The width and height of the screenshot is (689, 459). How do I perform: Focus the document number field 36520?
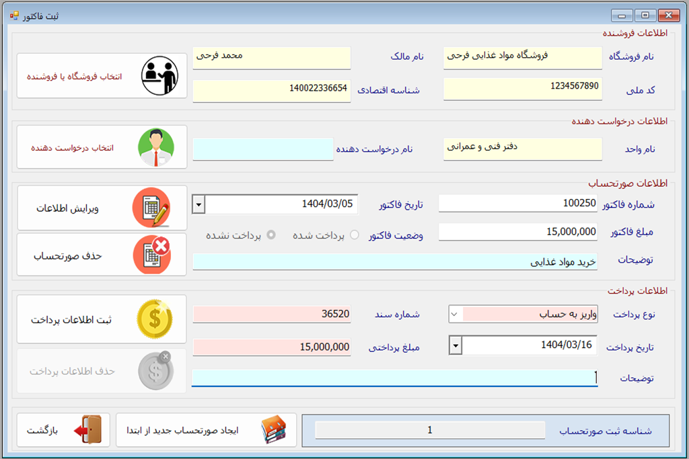coord(271,314)
